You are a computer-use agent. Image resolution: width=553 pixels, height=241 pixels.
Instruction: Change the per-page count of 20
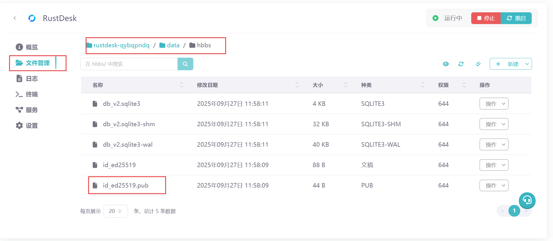click(x=115, y=211)
